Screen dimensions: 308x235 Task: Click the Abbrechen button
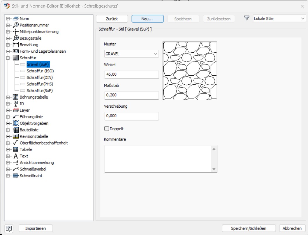[292, 228]
